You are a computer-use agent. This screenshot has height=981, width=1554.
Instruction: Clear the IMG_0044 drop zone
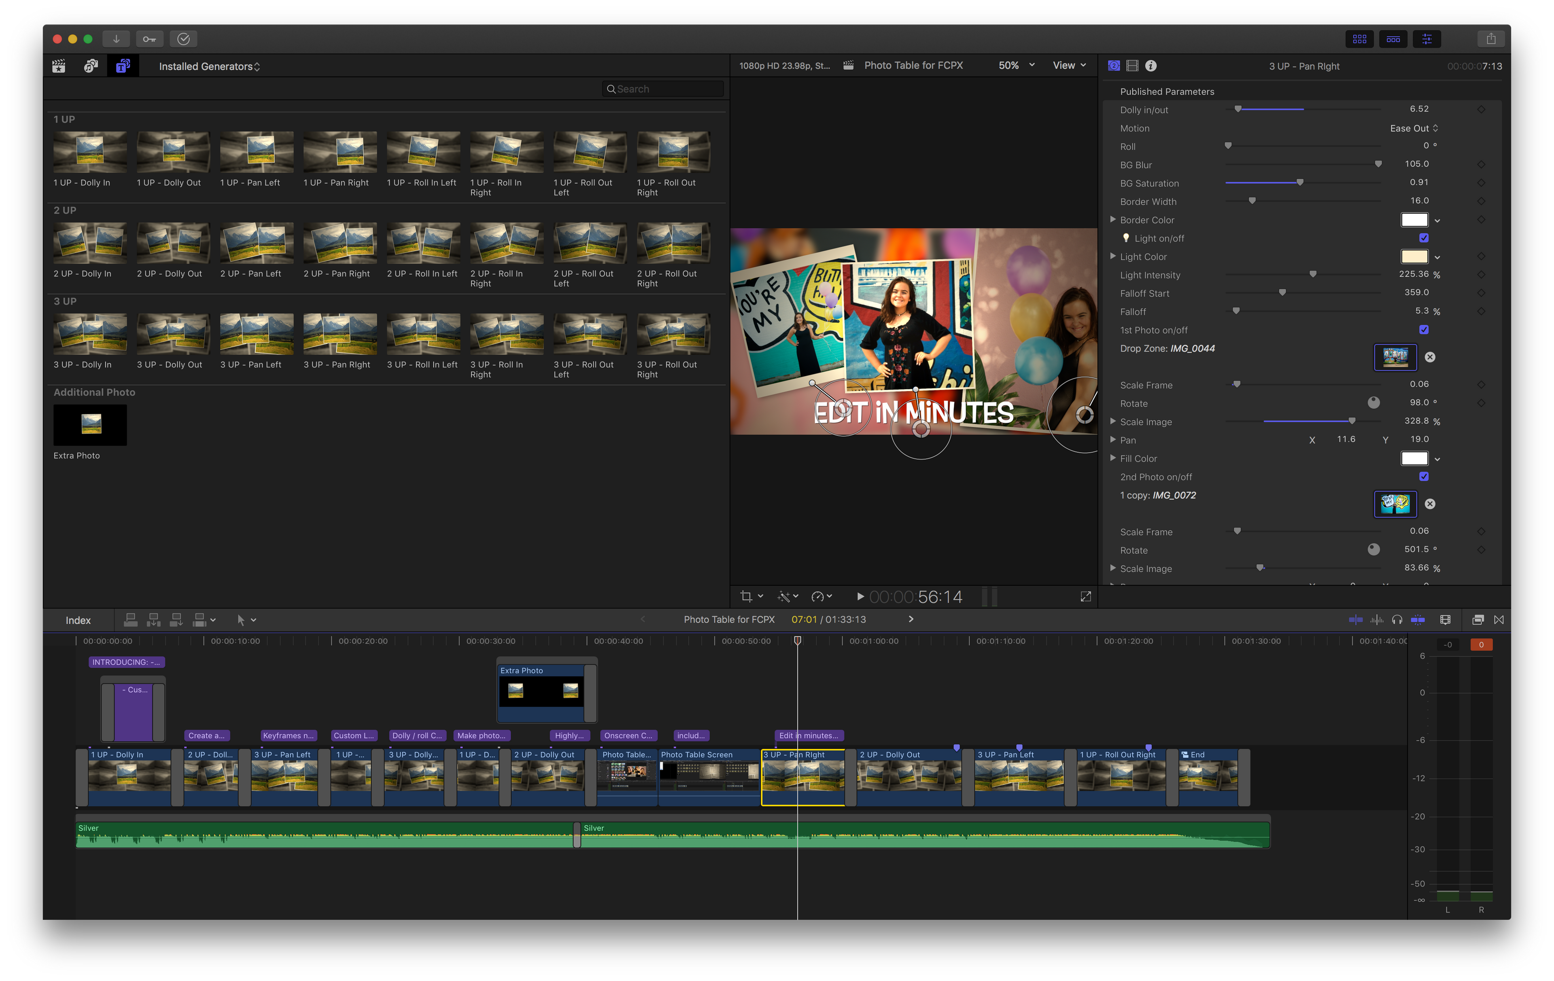[x=1430, y=357]
